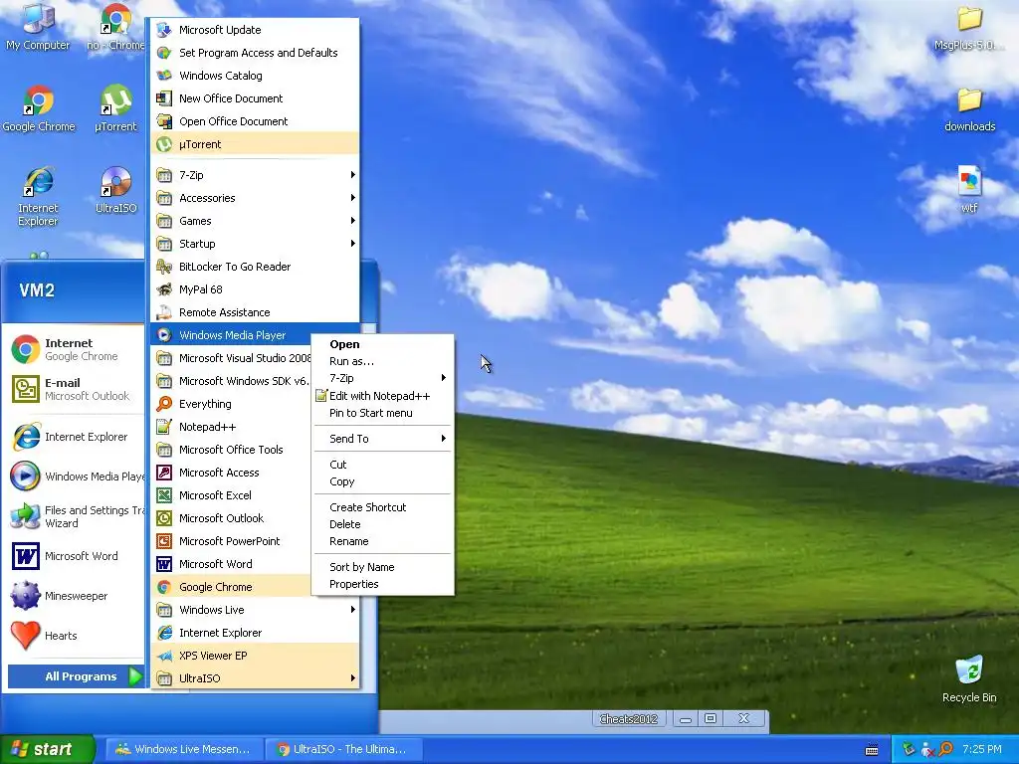Choose Open in context menu
The width and height of the screenshot is (1019, 764).
383,344
